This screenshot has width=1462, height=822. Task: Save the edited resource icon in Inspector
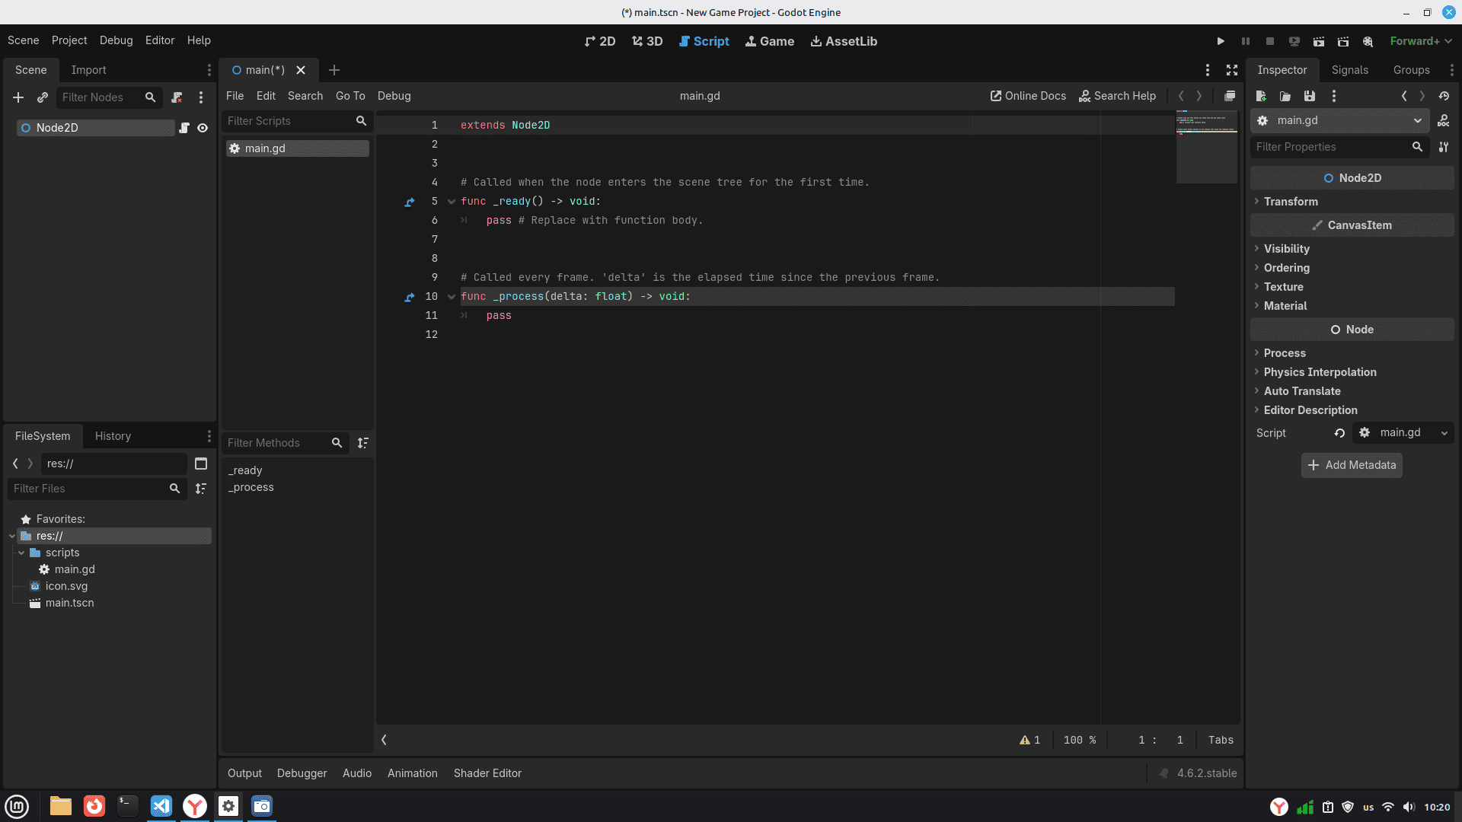tap(1310, 96)
